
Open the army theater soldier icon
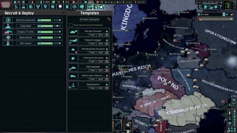[x=206, y=7]
